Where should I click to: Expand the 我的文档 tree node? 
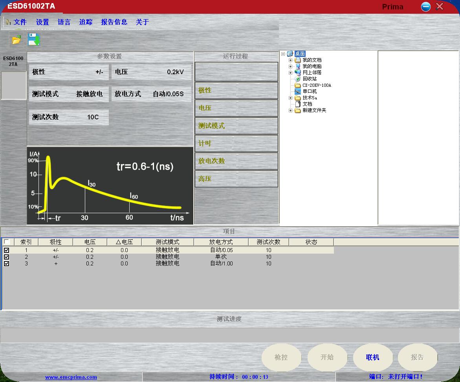290,60
